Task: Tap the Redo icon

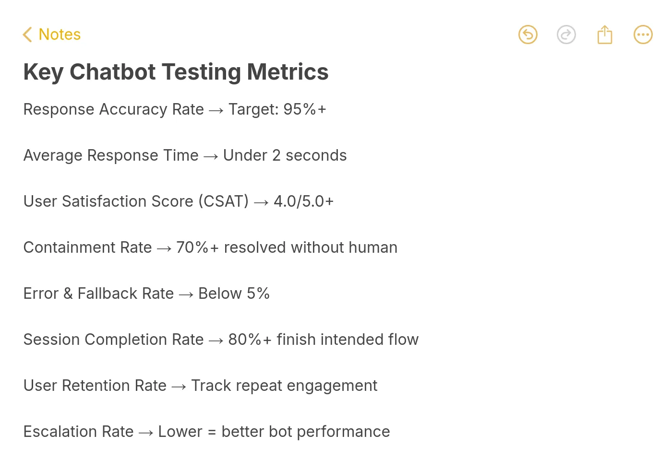Action: pos(566,34)
